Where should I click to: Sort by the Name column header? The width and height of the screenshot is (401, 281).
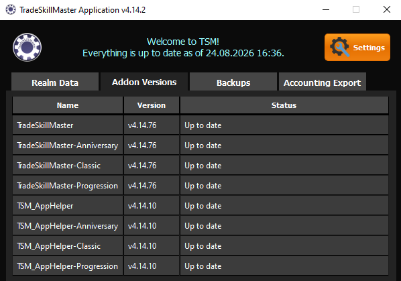point(68,105)
